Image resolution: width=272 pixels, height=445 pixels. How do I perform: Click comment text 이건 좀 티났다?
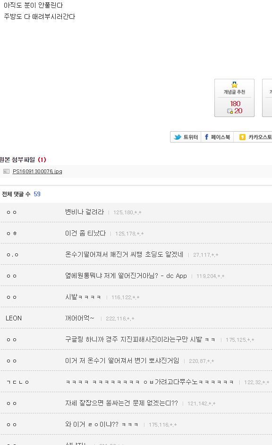[85, 233]
